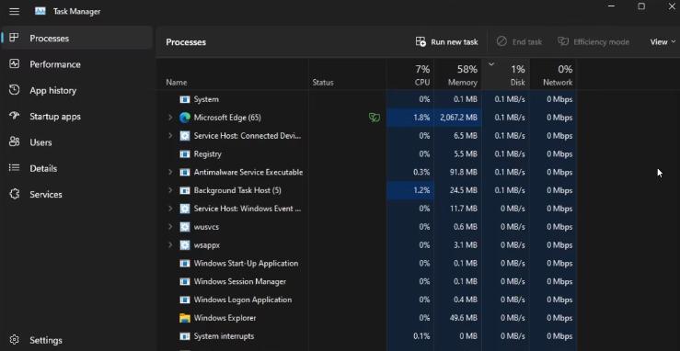This screenshot has height=351, width=680.
Task: Click the Processes sidebar icon
Action: pos(14,38)
